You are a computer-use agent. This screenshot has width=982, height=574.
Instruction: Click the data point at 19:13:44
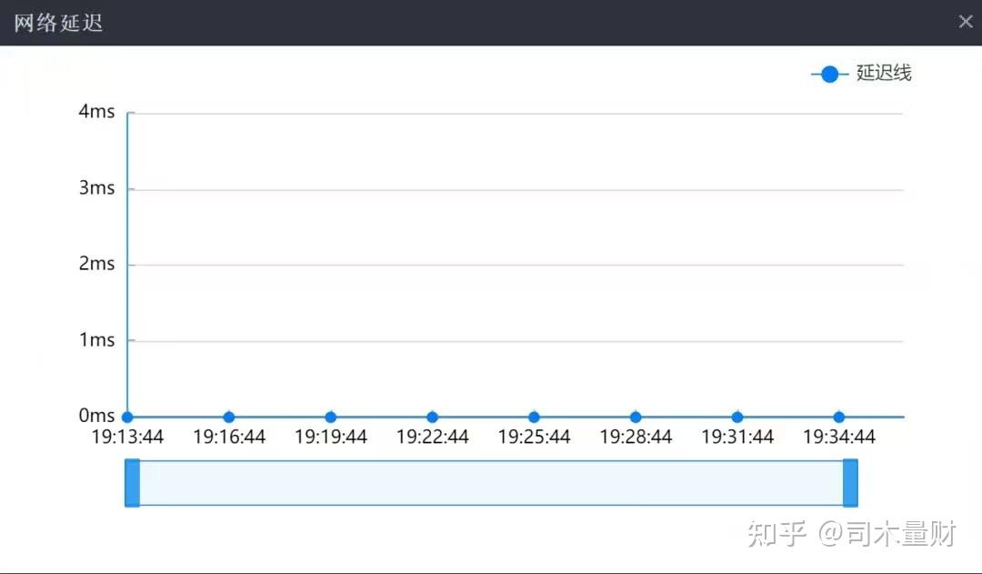pos(127,418)
